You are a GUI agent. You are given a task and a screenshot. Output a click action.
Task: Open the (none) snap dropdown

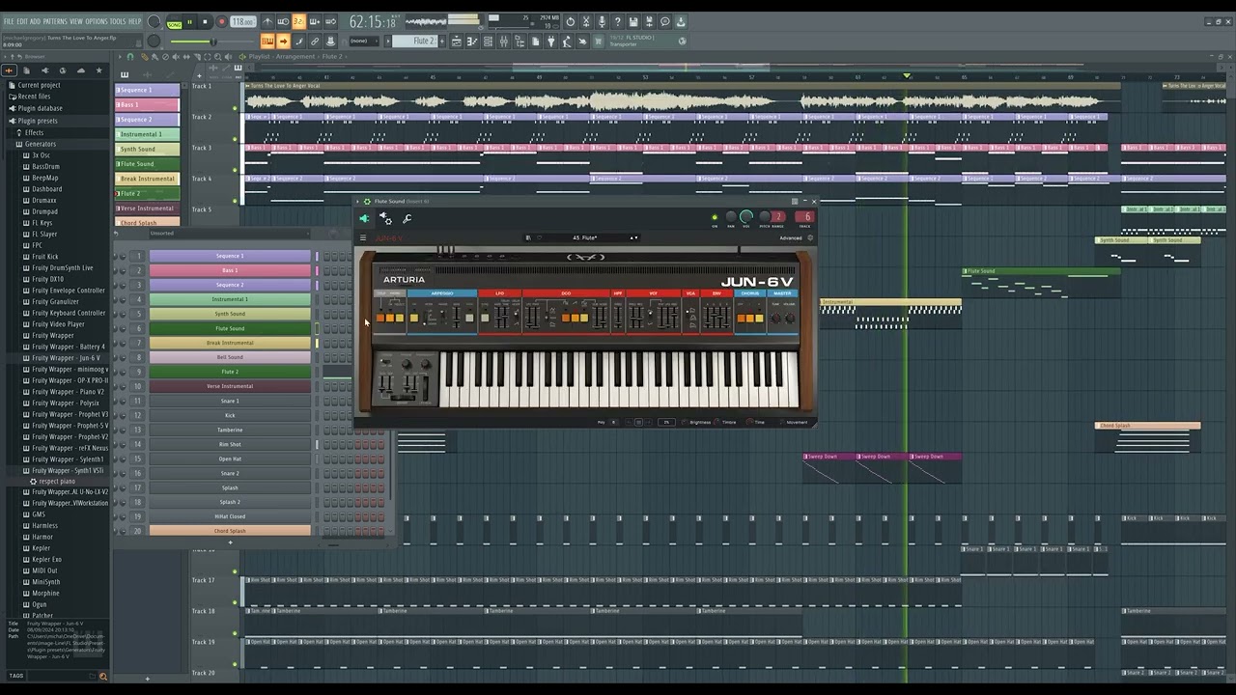363,41
